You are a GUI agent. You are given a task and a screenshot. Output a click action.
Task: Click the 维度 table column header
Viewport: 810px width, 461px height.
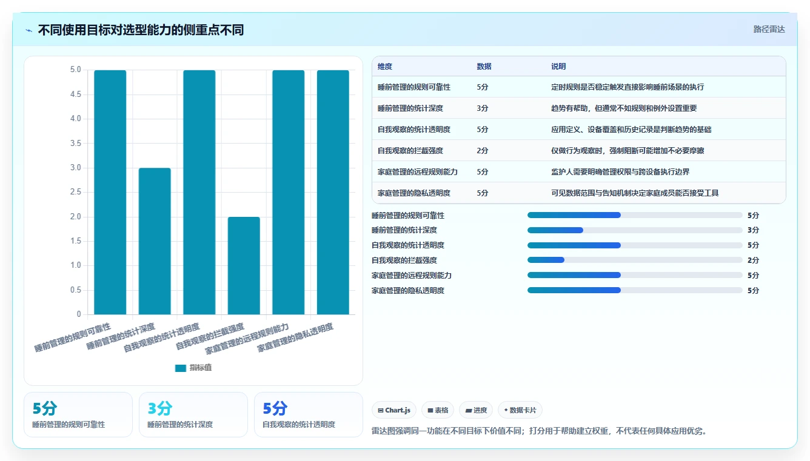(385, 67)
